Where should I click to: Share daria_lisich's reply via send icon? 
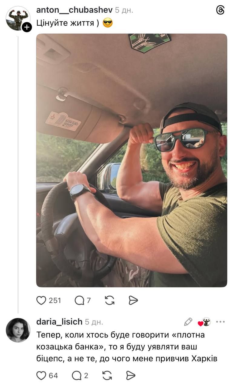click(130, 376)
